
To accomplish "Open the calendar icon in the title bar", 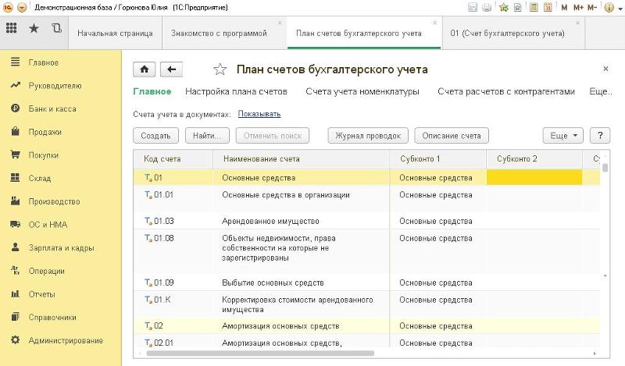I will (548, 7).
